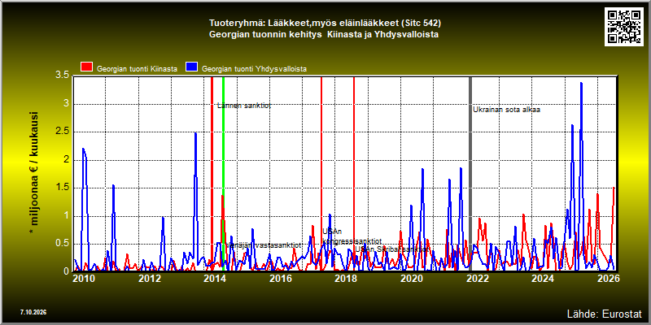The width and height of the screenshot is (651, 325).
Task: Click the '2018' x-axis label
Action: [x=347, y=279]
